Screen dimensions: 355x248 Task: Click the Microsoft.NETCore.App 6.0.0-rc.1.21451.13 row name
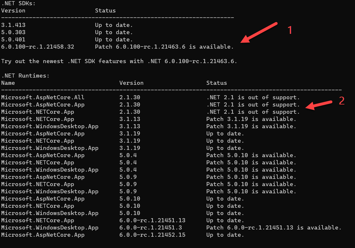(x=38, y=221)
